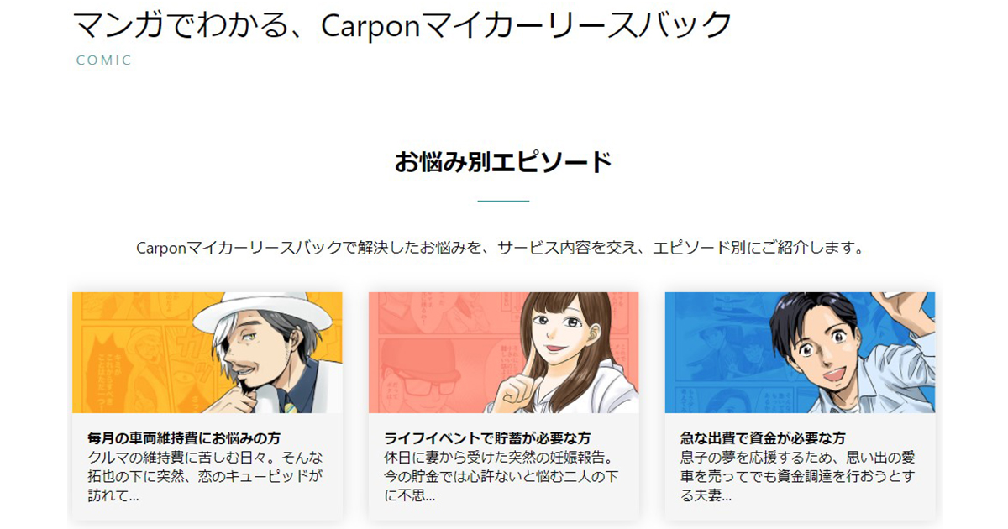Open the blue comic thumbnail with young man

click(801, 353)
